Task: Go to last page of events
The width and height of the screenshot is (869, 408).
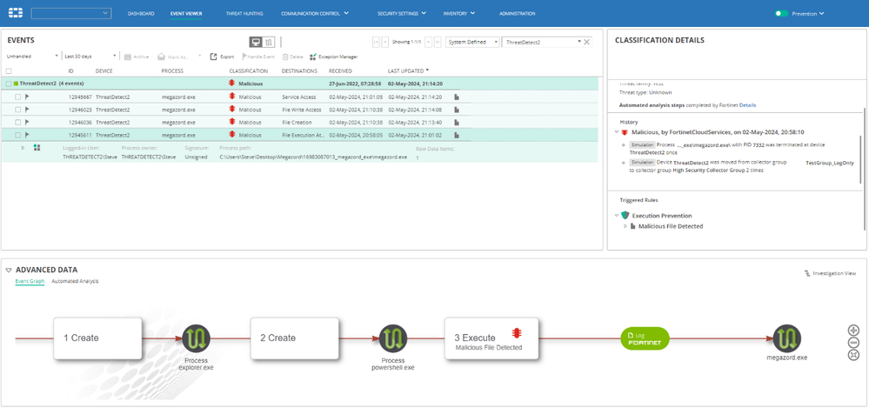Action: 438,42
